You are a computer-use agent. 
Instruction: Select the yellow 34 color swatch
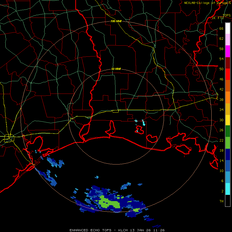pyautogui.click(x=228, y=120)
